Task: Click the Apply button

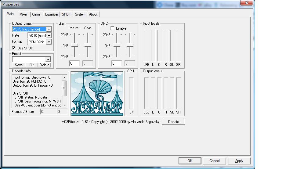Action: (x=239, y=161)
